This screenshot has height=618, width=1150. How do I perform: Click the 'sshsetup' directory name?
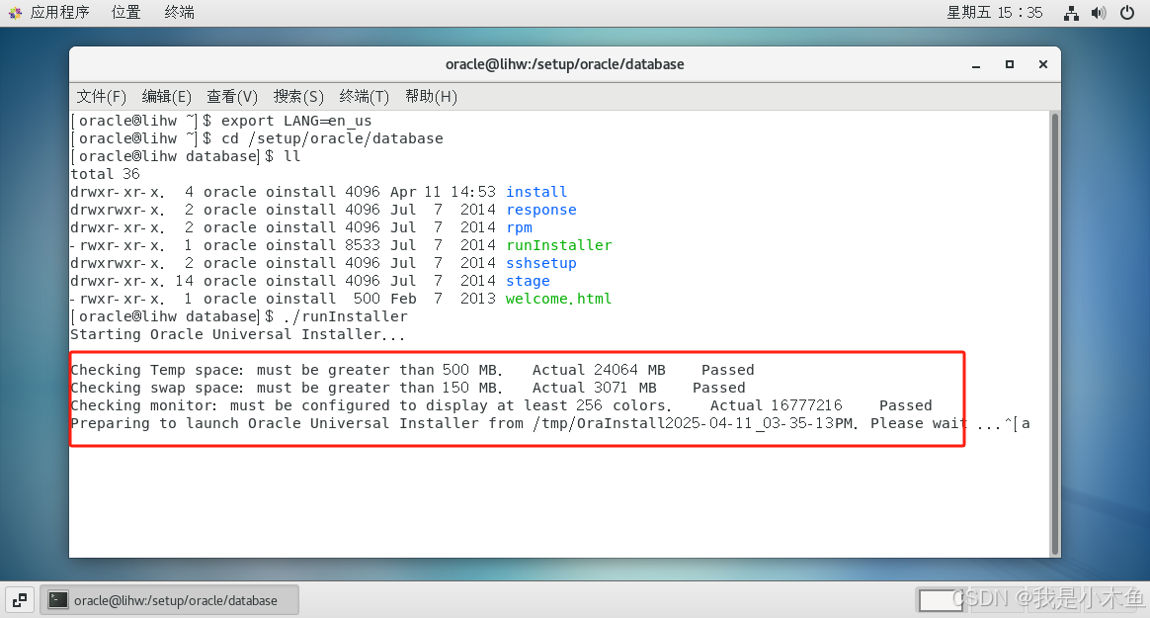(x=541, y=263)
